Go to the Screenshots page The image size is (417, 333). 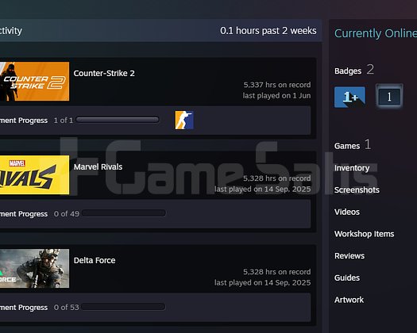[x=357, y=189]
